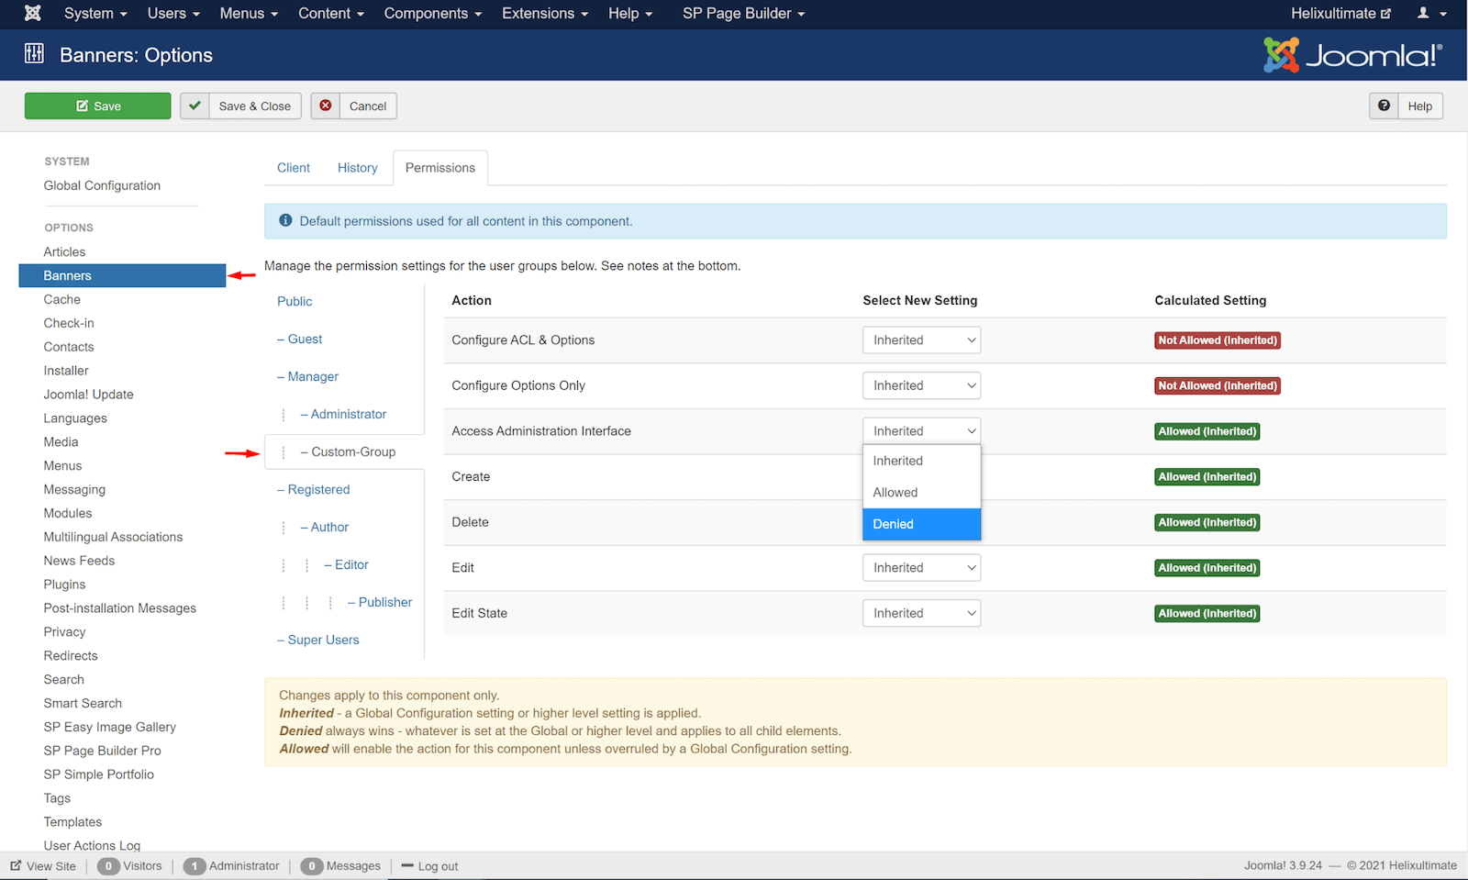This screenshot has height=880, width=1468.
Task: Select the Super Users group
Action: pos(323,640)
